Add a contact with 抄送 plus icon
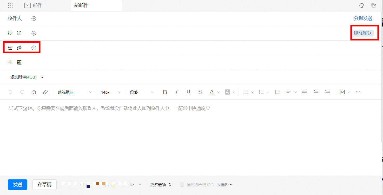 (34, 33)
